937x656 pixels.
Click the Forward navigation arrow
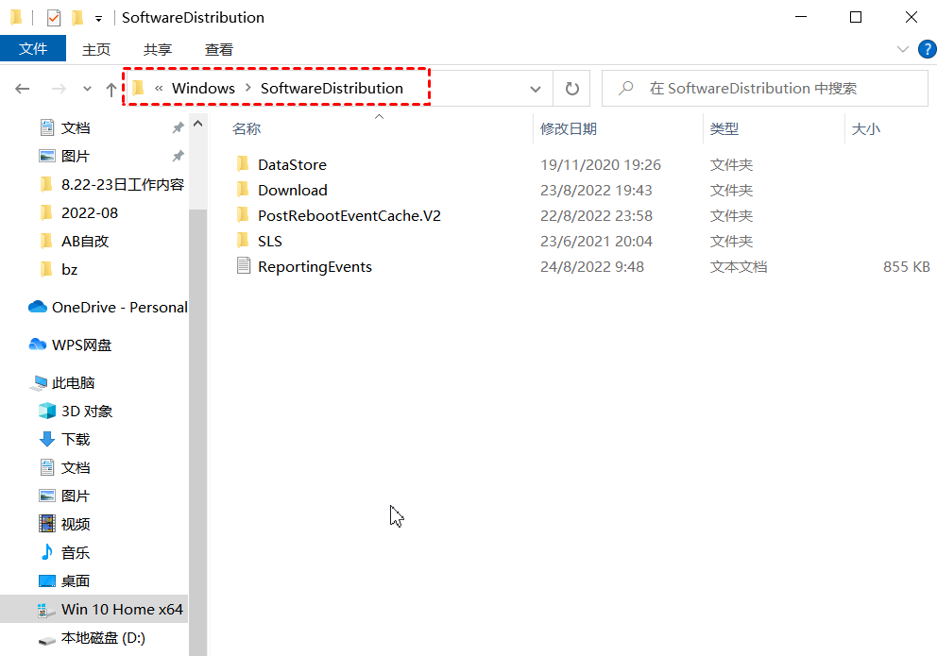(x=59, y=89)
